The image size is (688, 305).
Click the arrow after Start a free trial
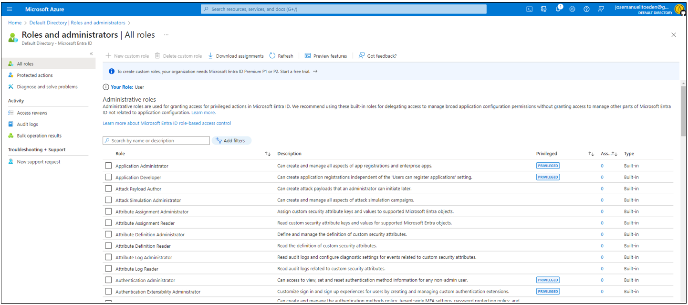click(315, 72)
